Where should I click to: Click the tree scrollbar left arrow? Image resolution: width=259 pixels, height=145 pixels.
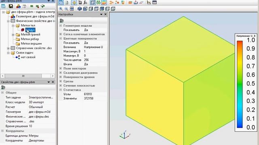[3, 76]
